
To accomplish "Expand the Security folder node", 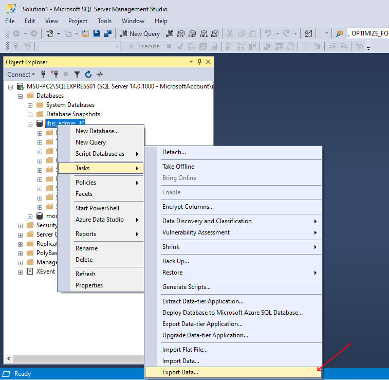I will (21, 226).
